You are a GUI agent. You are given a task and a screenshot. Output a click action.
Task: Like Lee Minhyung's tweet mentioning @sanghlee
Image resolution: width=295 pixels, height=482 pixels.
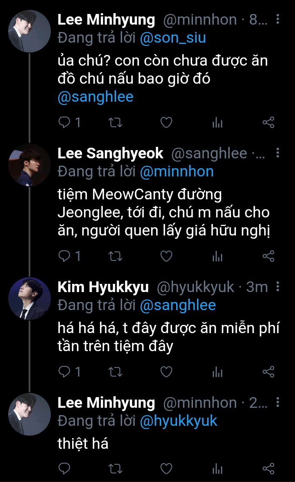pyautogui.click(x=166, y=122)
